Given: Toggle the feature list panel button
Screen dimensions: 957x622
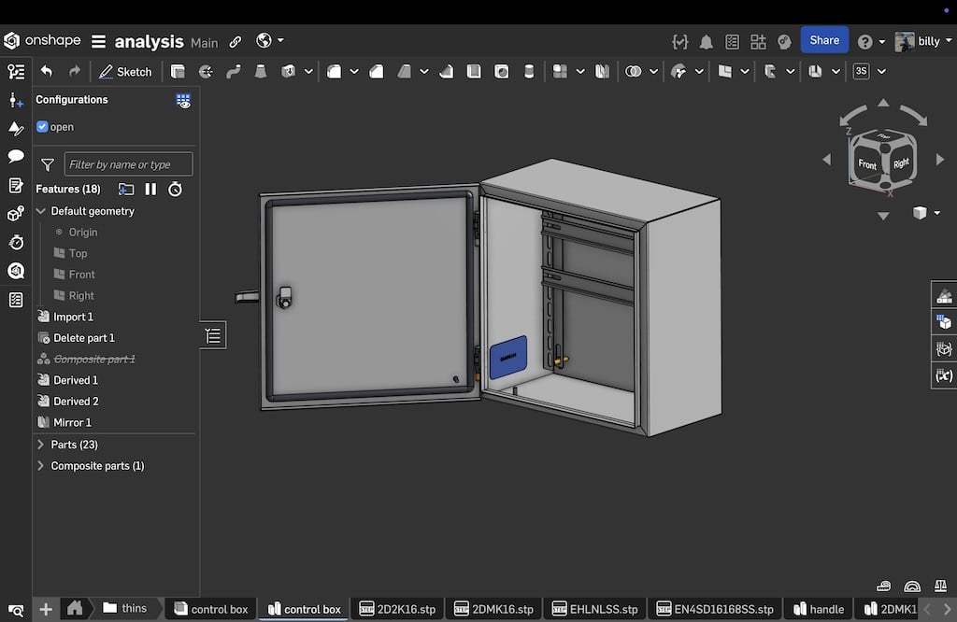Looking at the screenshot, I should (213, 335).
